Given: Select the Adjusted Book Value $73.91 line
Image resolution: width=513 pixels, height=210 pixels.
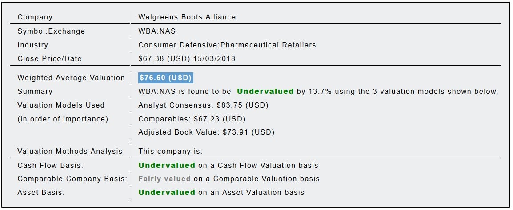Looking at the screenshot, I should point(206,132).
